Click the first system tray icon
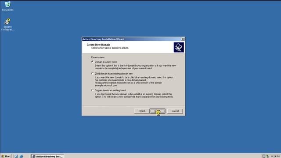Image resolution: width=281 pixels, height=158 pixels. click(263, 156)
